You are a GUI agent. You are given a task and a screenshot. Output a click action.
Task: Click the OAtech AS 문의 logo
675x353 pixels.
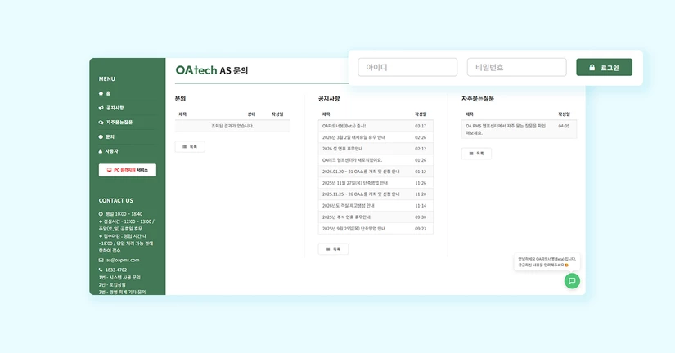coord(212,70)
